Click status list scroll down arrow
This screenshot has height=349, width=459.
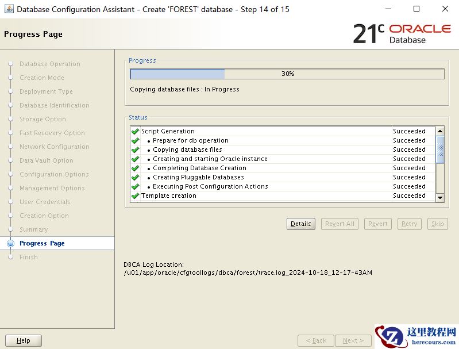pyautogui.click(x=440, y=198)
